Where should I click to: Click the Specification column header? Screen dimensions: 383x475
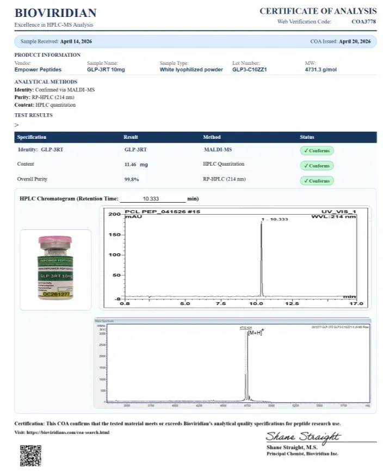(32, 137)
